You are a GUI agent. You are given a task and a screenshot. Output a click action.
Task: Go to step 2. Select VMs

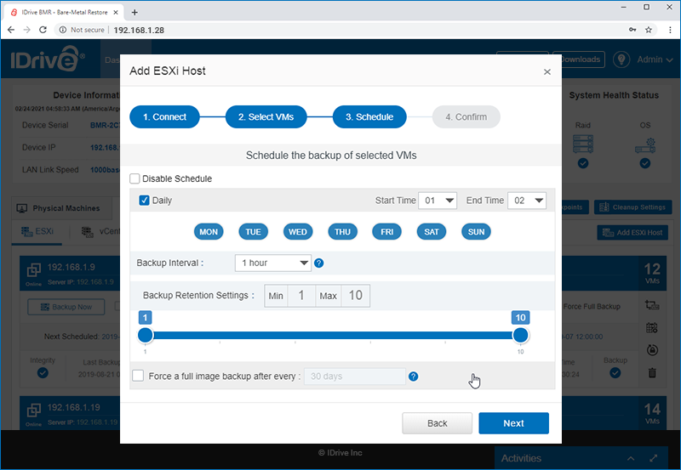(266, 117)
